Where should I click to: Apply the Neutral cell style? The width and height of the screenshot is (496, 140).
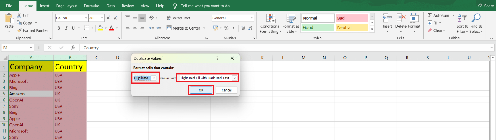click(352, 27)
